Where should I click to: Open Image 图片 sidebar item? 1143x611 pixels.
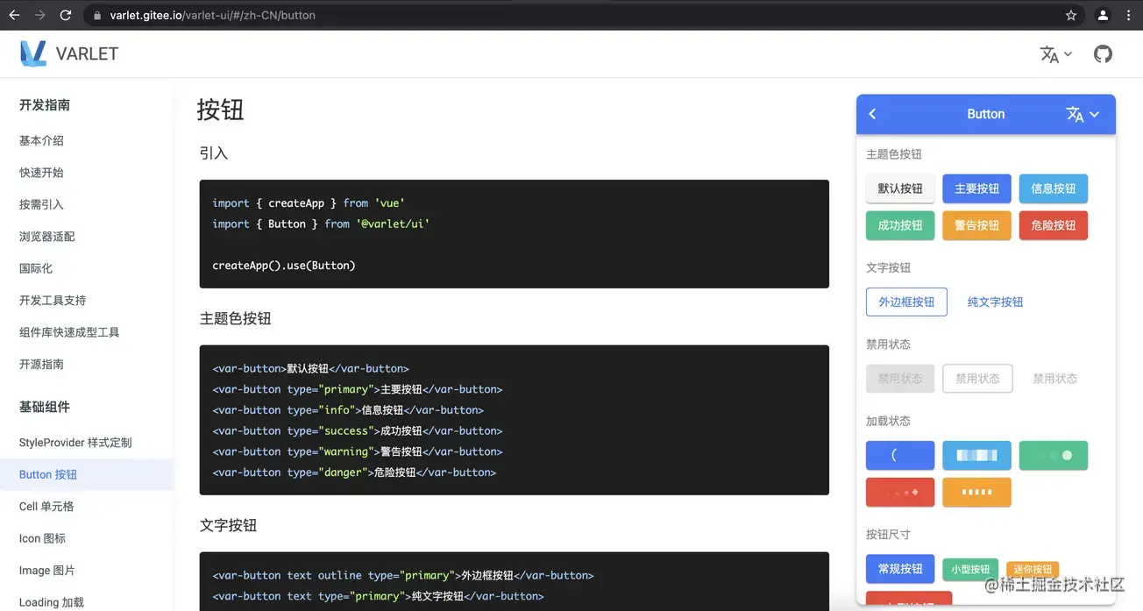pos(46,571)
